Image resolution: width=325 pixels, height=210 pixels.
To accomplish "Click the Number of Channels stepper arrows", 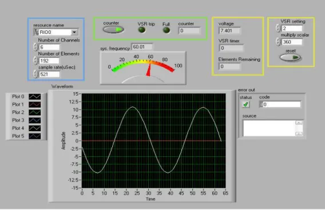I will click(35, 47).
